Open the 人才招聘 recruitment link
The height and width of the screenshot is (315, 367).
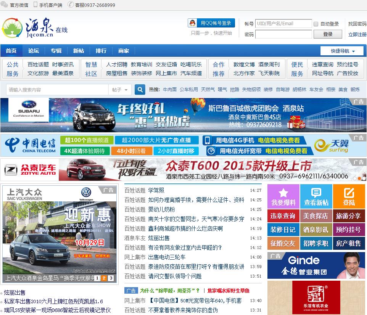click(117, 64)
